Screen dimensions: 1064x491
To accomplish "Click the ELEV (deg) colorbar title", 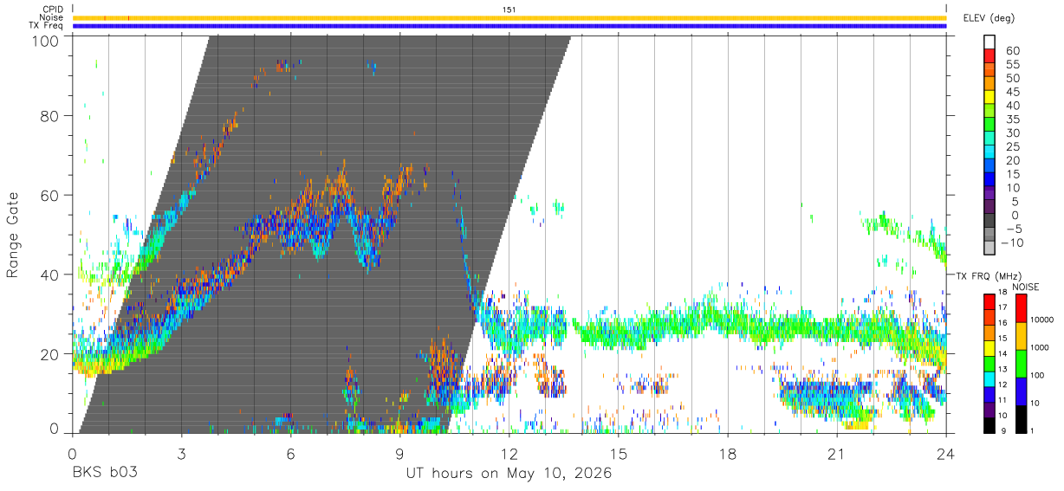I will (x=989, y=17).
